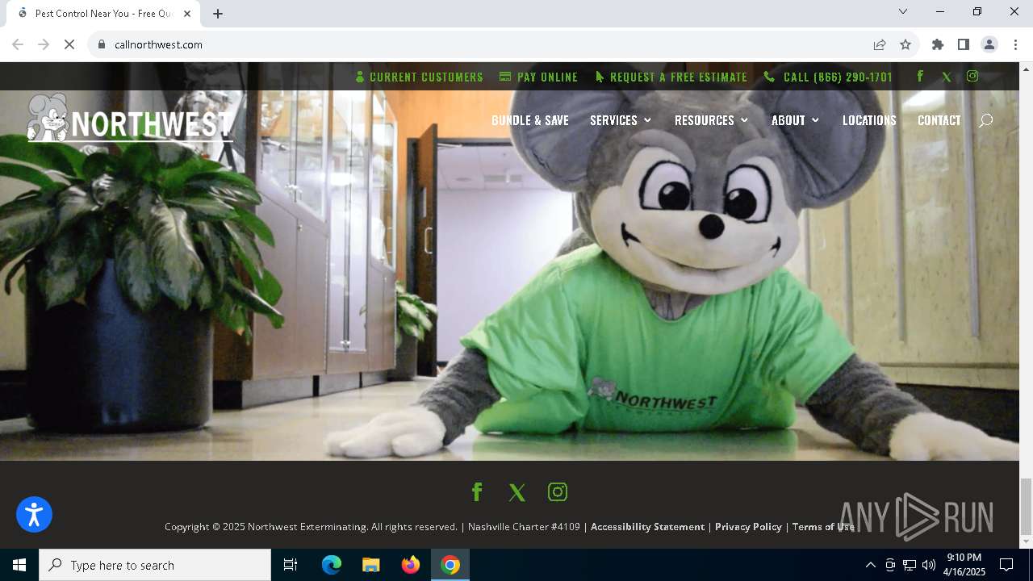This screenshot has width=1033, height=581.
Task: Bookmark this page with star icon
Action: [x=905, y=44]
